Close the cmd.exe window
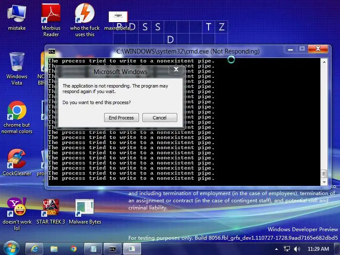 coord(318,49)
